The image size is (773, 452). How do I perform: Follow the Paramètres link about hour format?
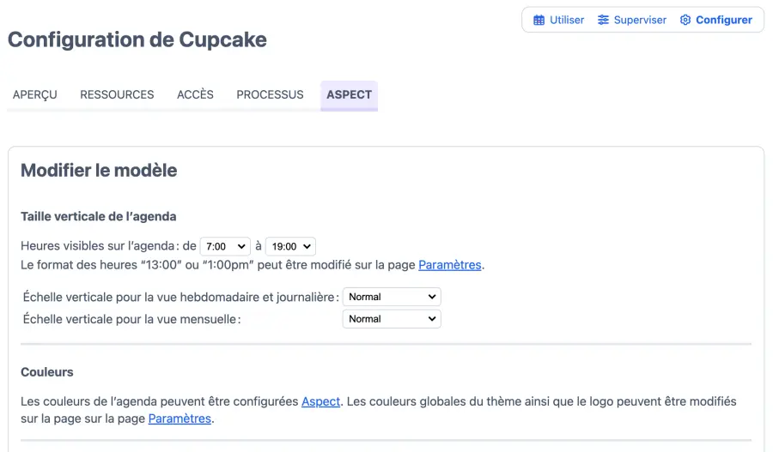(x=449, y=265)
